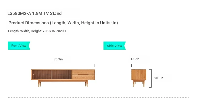Click the left brass-tipped leg in front view
Screen dimensions: 197x103
[39, 84]
